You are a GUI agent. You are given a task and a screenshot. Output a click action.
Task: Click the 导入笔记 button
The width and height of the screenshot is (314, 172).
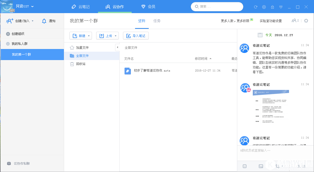point(136,36)
